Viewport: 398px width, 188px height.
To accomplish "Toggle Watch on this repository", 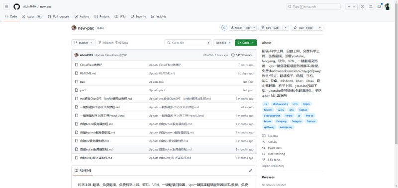I will (x=240, y=28).
